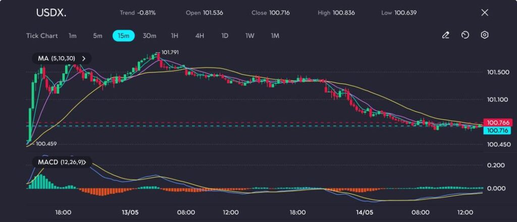The height and width of the screenshot is (222, 517).
Task: Switch to 30m timeframe
Action: coord(149,36)
